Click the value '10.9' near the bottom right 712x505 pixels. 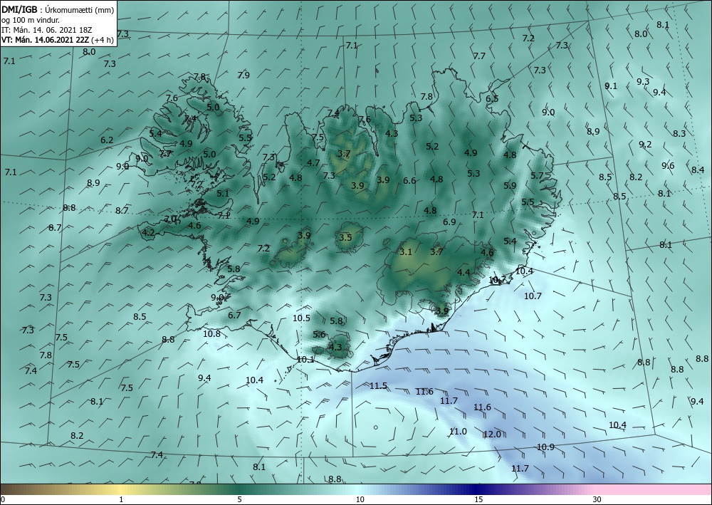(545, 447)
